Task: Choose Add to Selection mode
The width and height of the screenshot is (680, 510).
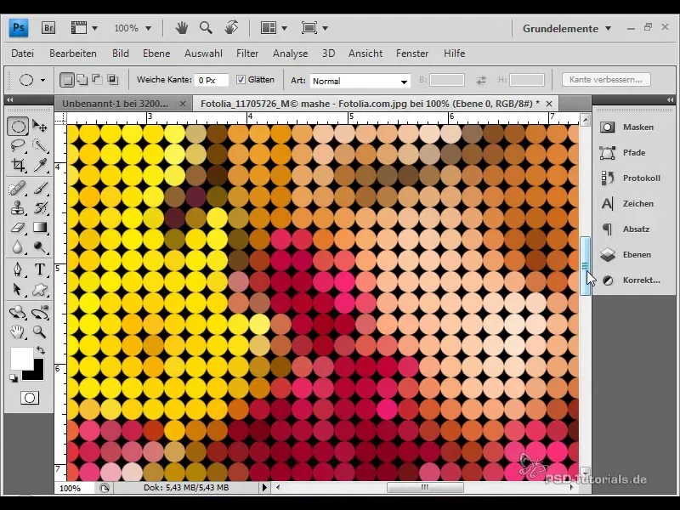Action: click(x=82, y=80)
